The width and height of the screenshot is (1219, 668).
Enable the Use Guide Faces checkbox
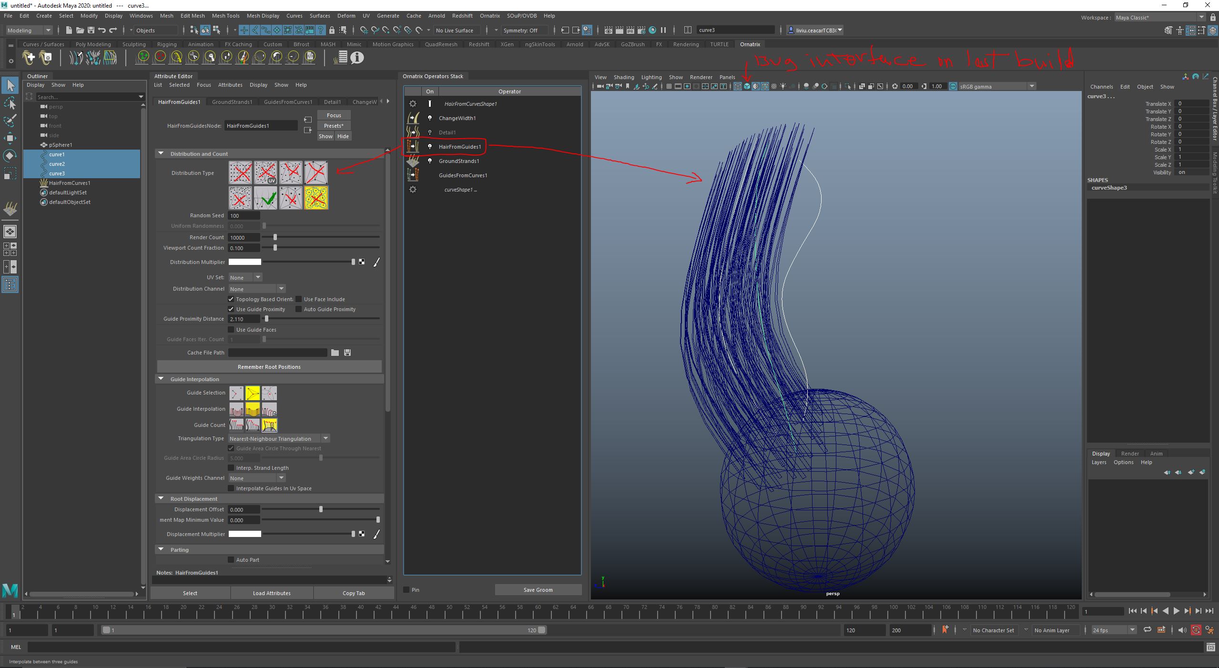point(231,330)
